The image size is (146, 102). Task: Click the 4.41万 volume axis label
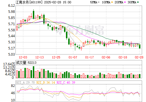coord(10,74)
